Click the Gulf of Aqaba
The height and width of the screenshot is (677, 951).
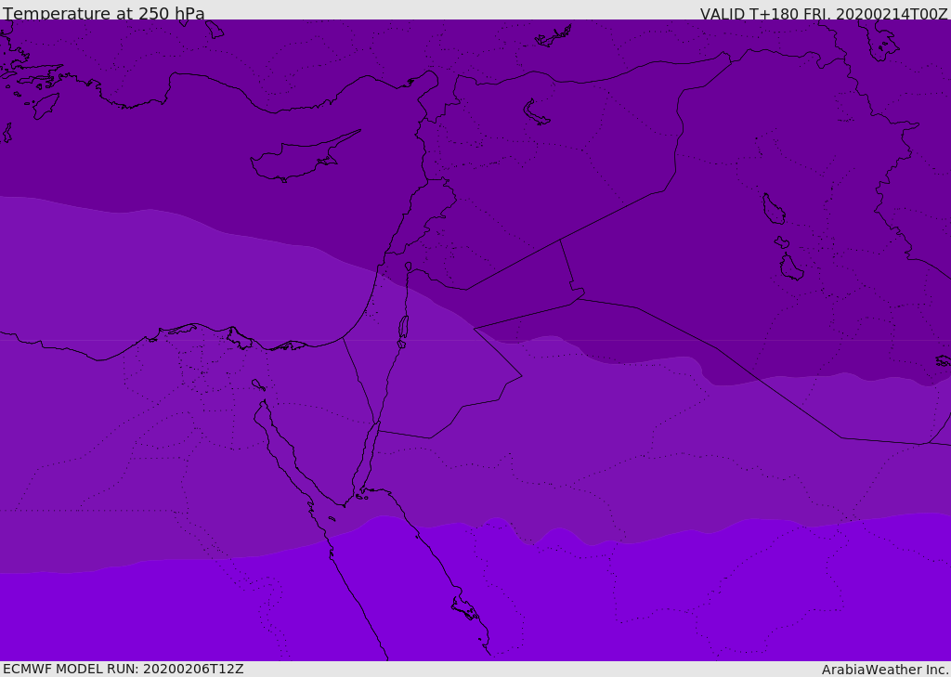coord(368,458)
